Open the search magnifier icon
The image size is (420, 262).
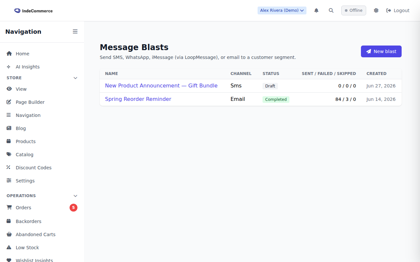click(331, 10)
